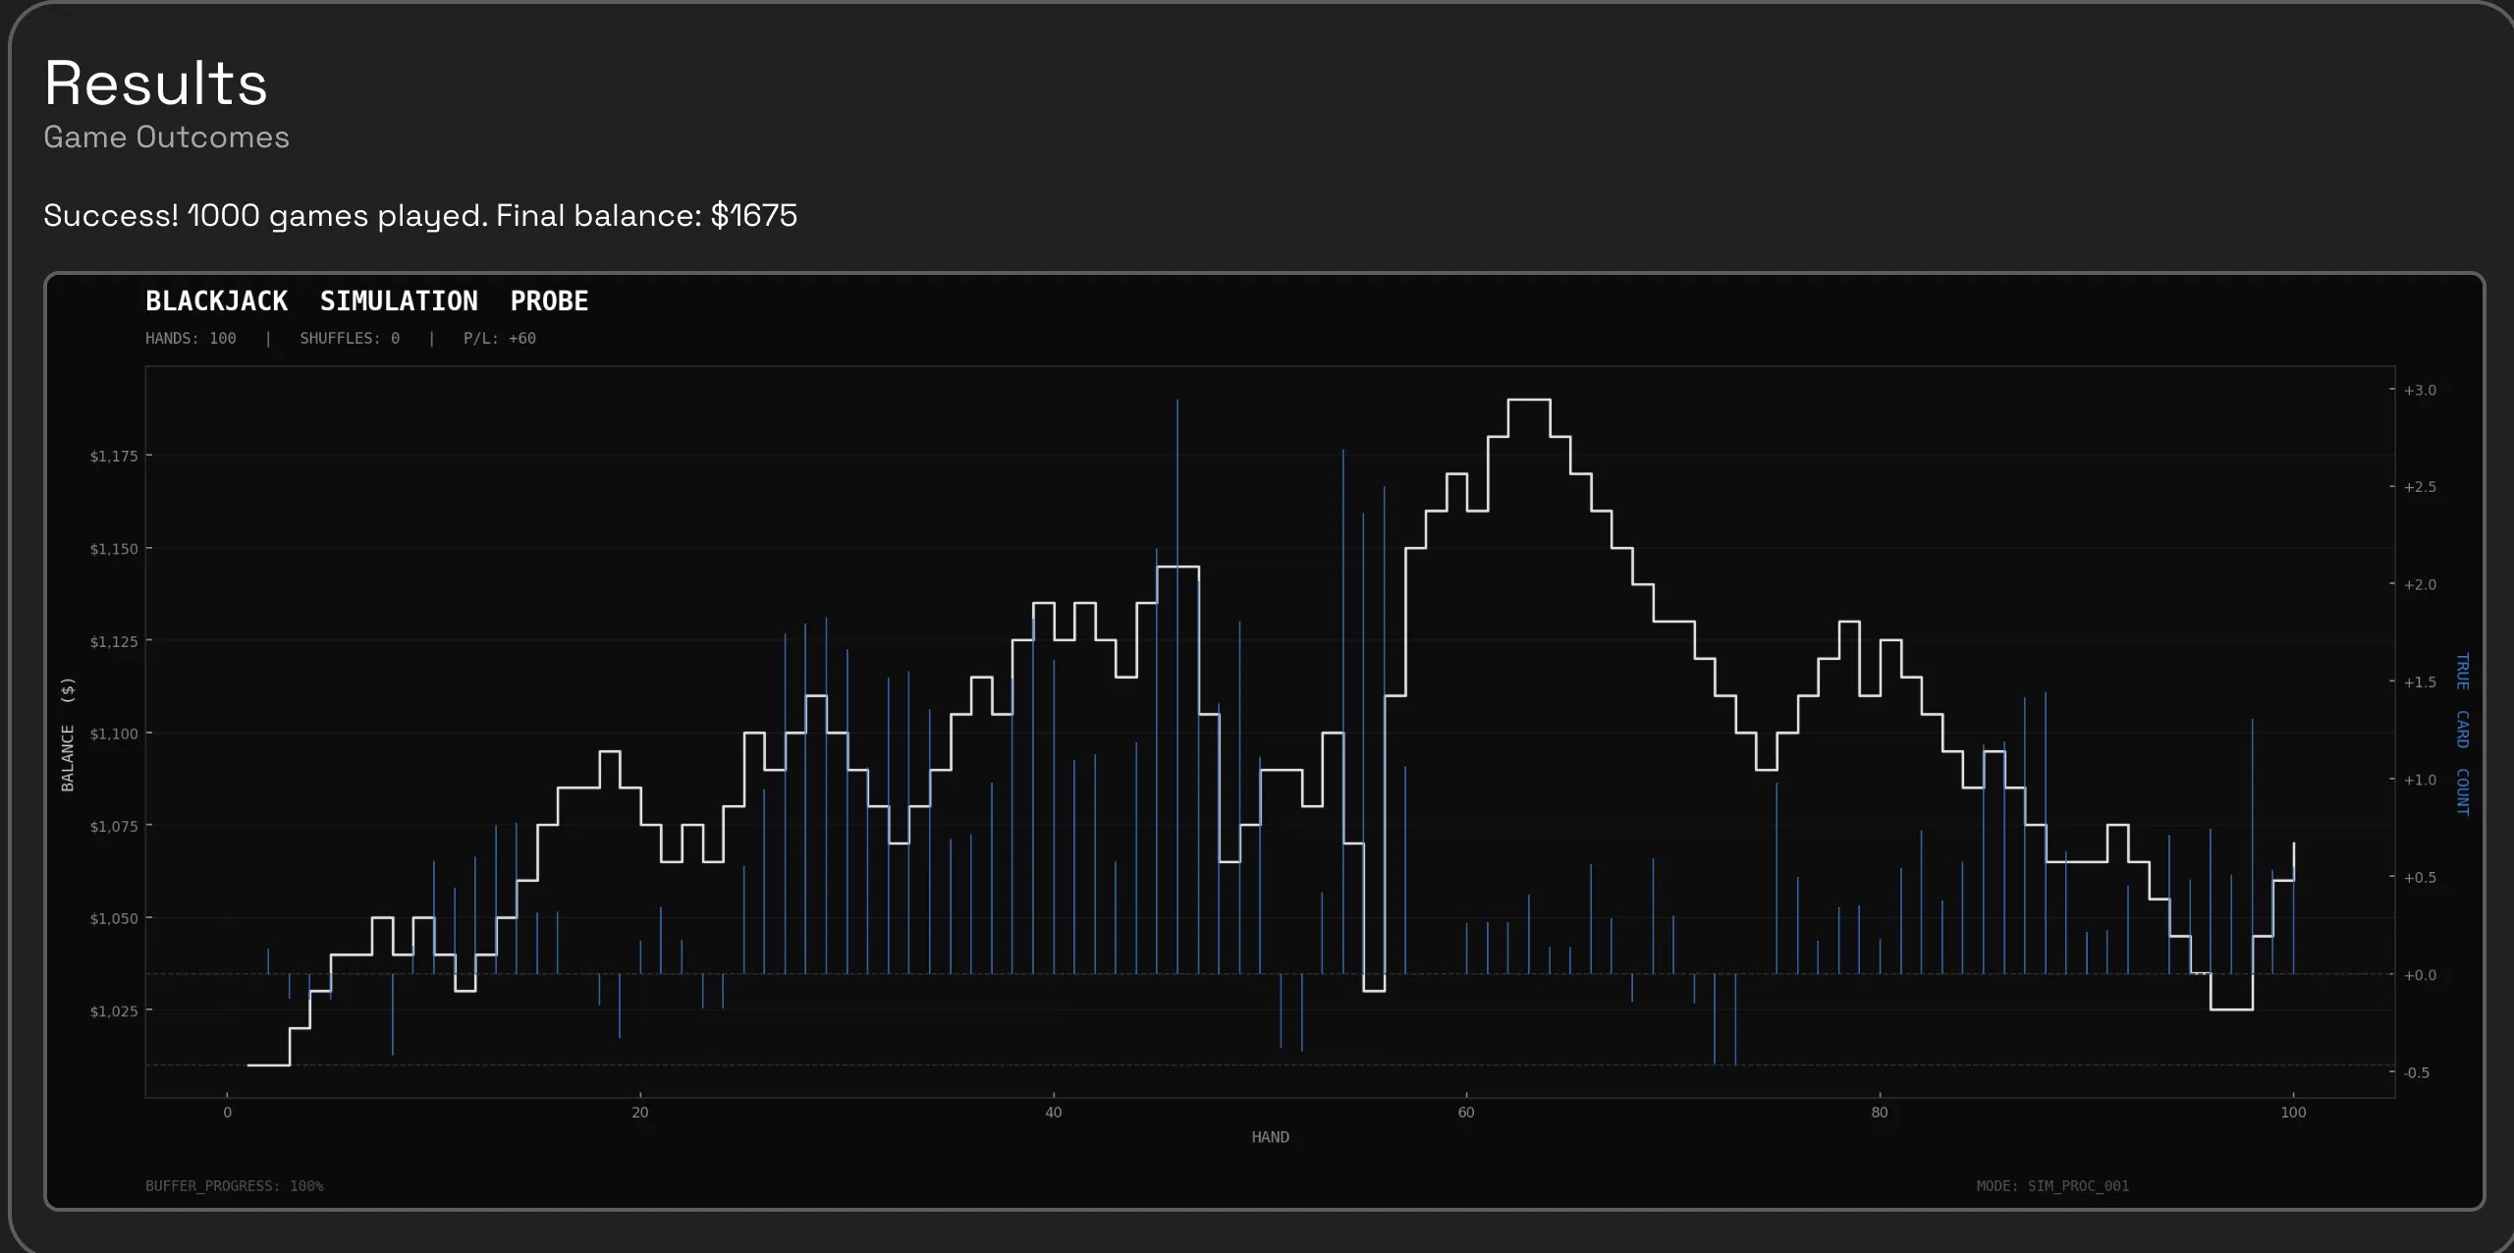Click the BALANCE ($) axis title
This screenshot has width=2514, height=1253.
click(x=67, y=734)
